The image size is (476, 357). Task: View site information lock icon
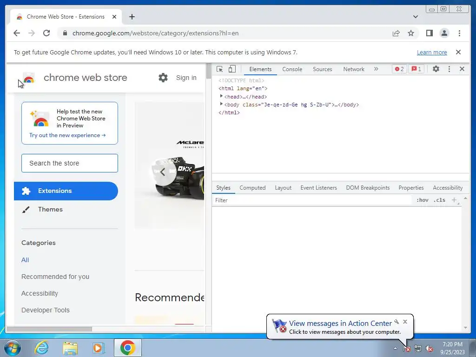pyautogui.click(x=65, y=33)
